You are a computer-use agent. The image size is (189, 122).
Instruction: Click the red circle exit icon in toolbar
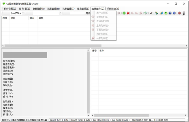[180, 13]
